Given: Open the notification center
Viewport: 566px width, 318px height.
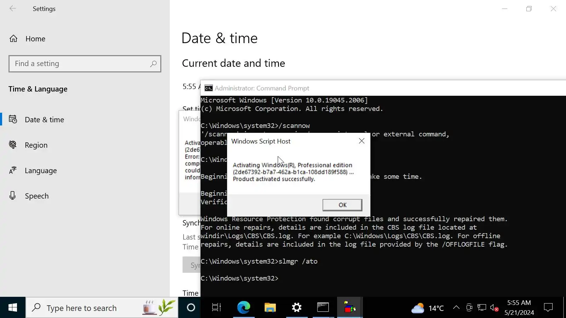Looking at the screenshot, I should (548, 308).
